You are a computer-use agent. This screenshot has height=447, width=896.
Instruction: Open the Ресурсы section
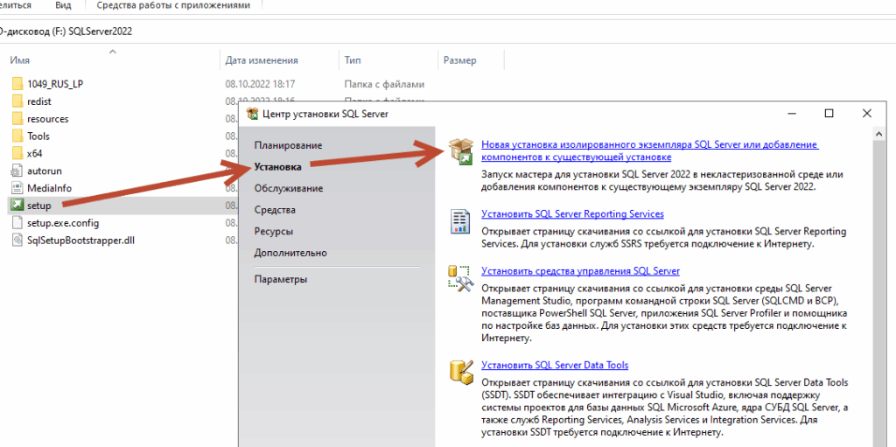click(x=274, y=232)
